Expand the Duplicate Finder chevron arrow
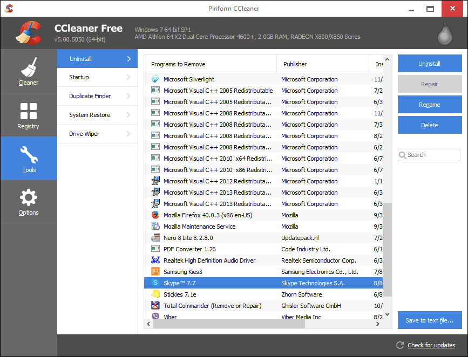 click(128, 96)
